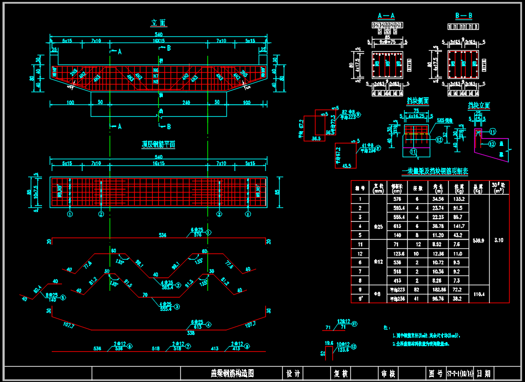Viewport: 525px width, 382px height.
Task: Select drawing number S7-7-1(10/14) in title block
Action: tap(460, 373)
